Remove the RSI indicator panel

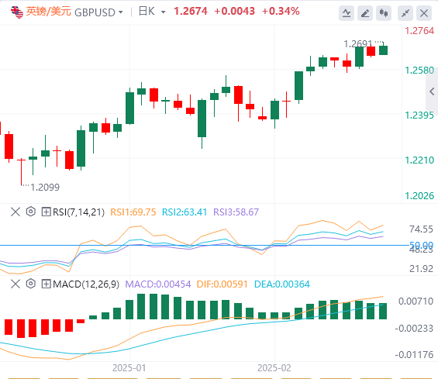[16, 212]
